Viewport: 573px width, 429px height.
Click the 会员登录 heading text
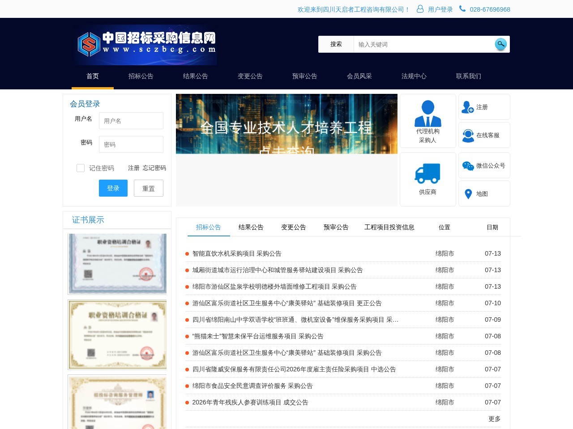tap(85, 104)
